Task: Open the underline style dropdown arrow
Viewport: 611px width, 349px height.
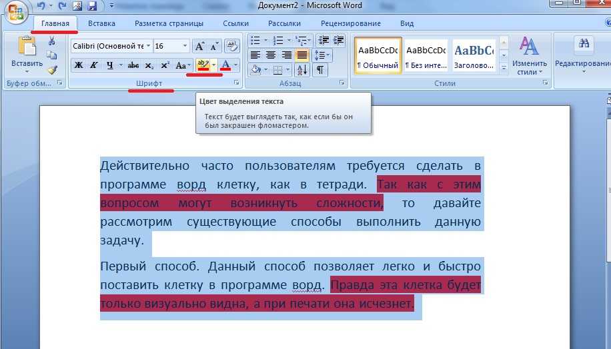Action: (121, 65)
